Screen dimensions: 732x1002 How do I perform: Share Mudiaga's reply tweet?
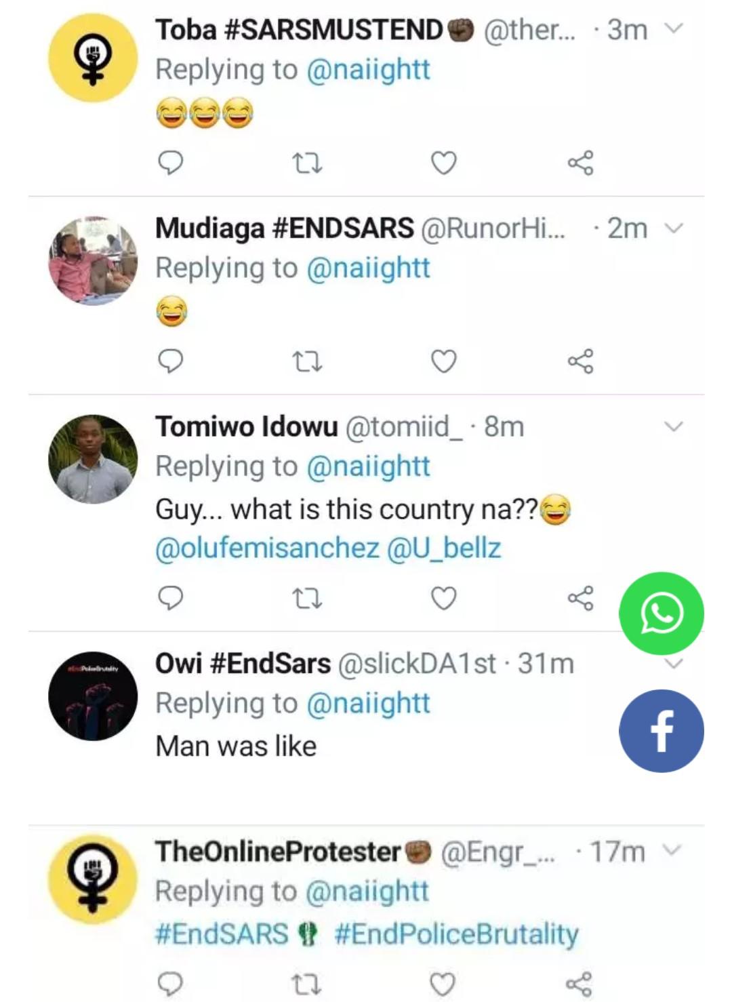tap(580, 361)
